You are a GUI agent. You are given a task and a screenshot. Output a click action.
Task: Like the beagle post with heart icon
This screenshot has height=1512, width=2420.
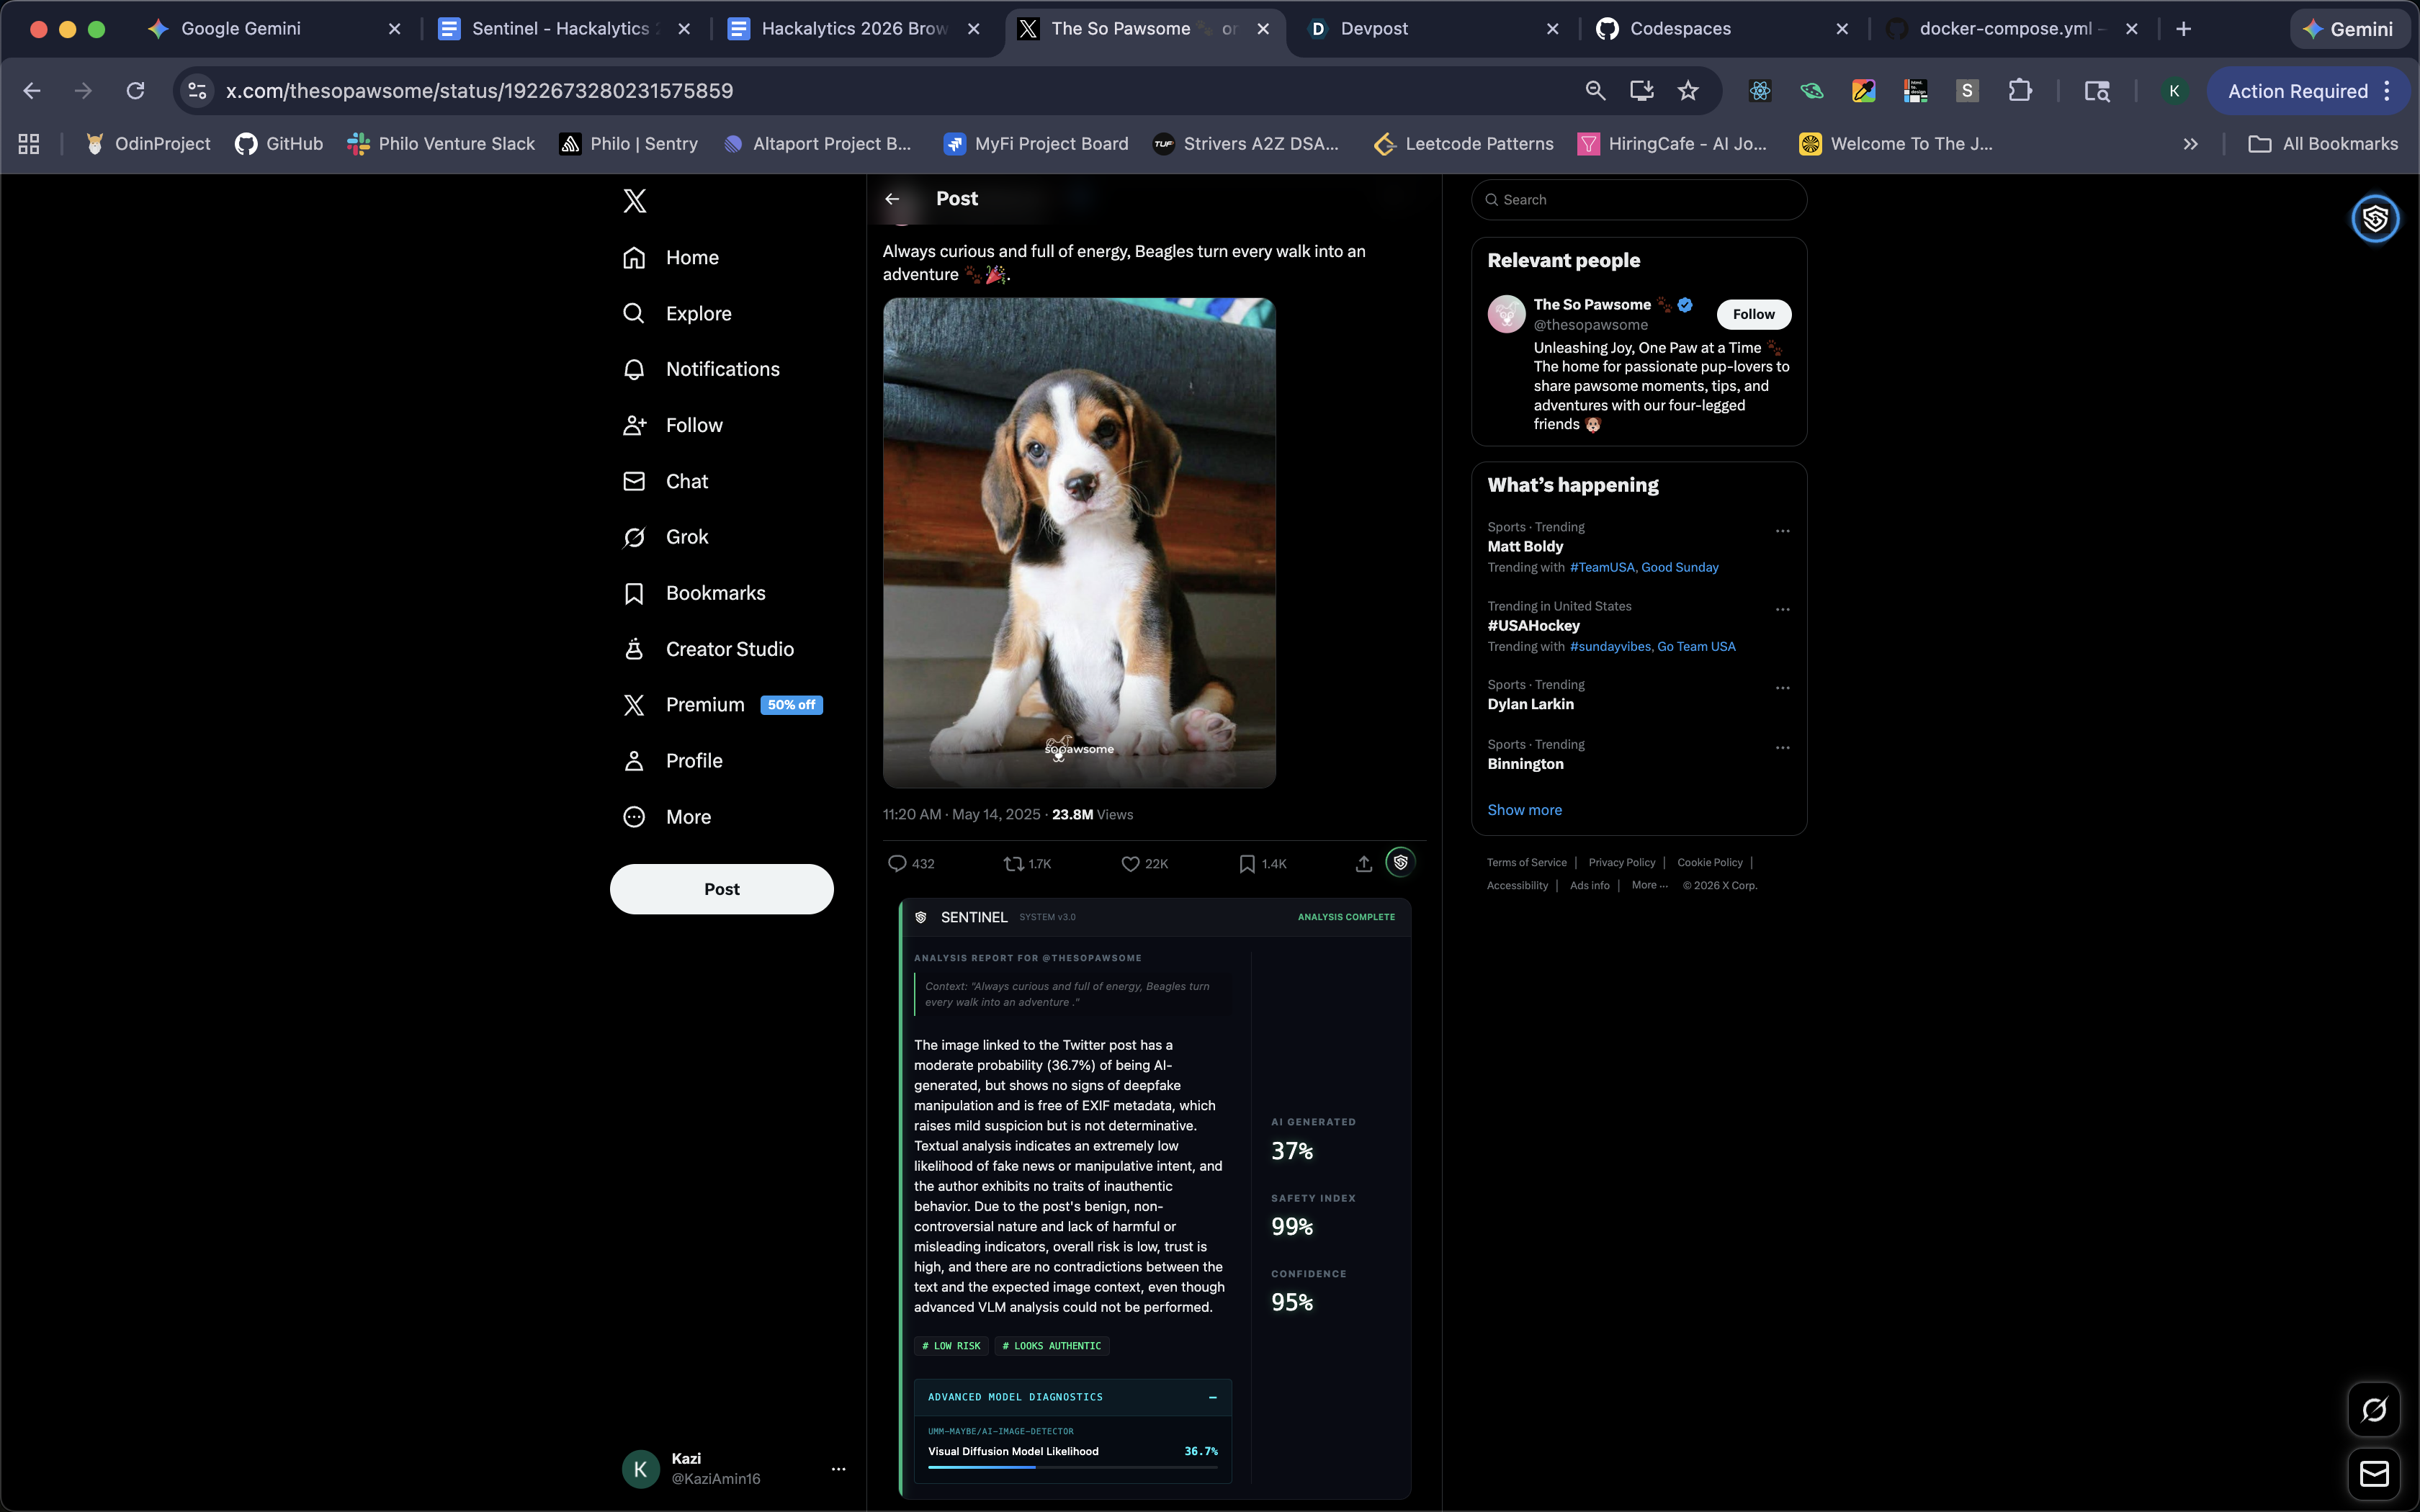(x=1130, y=864)
